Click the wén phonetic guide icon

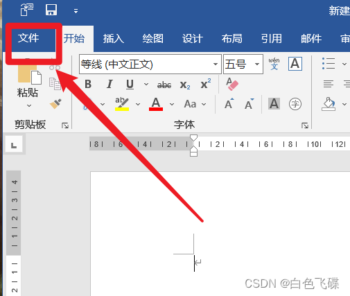(274, 64)
